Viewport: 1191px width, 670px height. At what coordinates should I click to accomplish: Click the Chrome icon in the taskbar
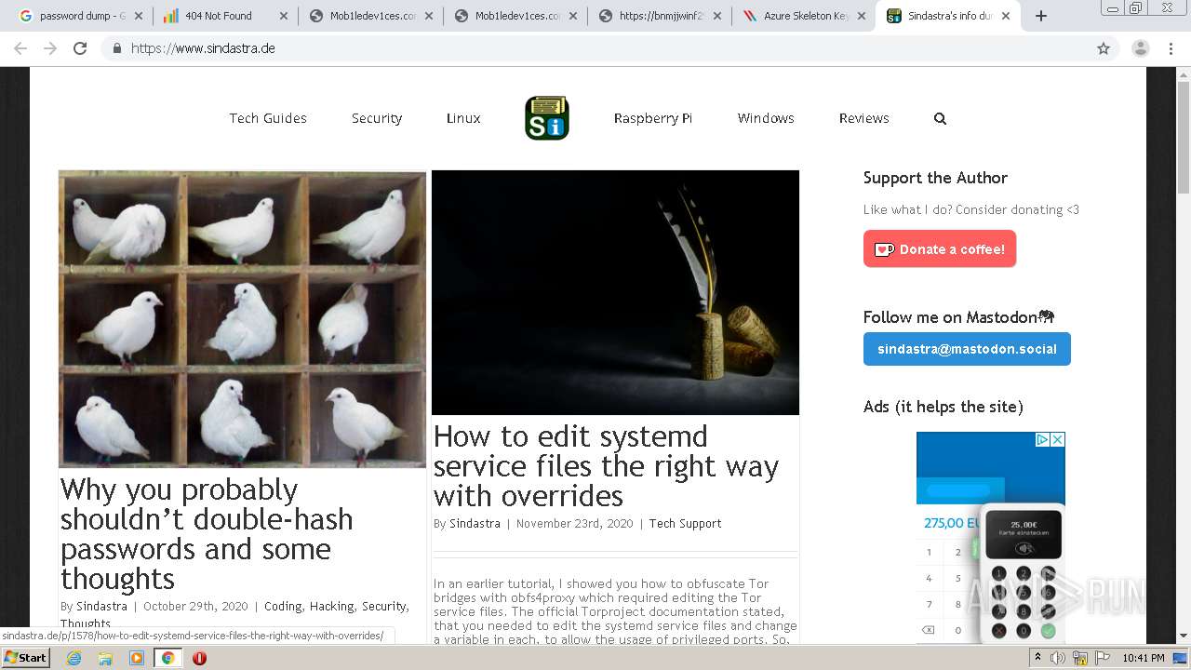coord(167,658)
